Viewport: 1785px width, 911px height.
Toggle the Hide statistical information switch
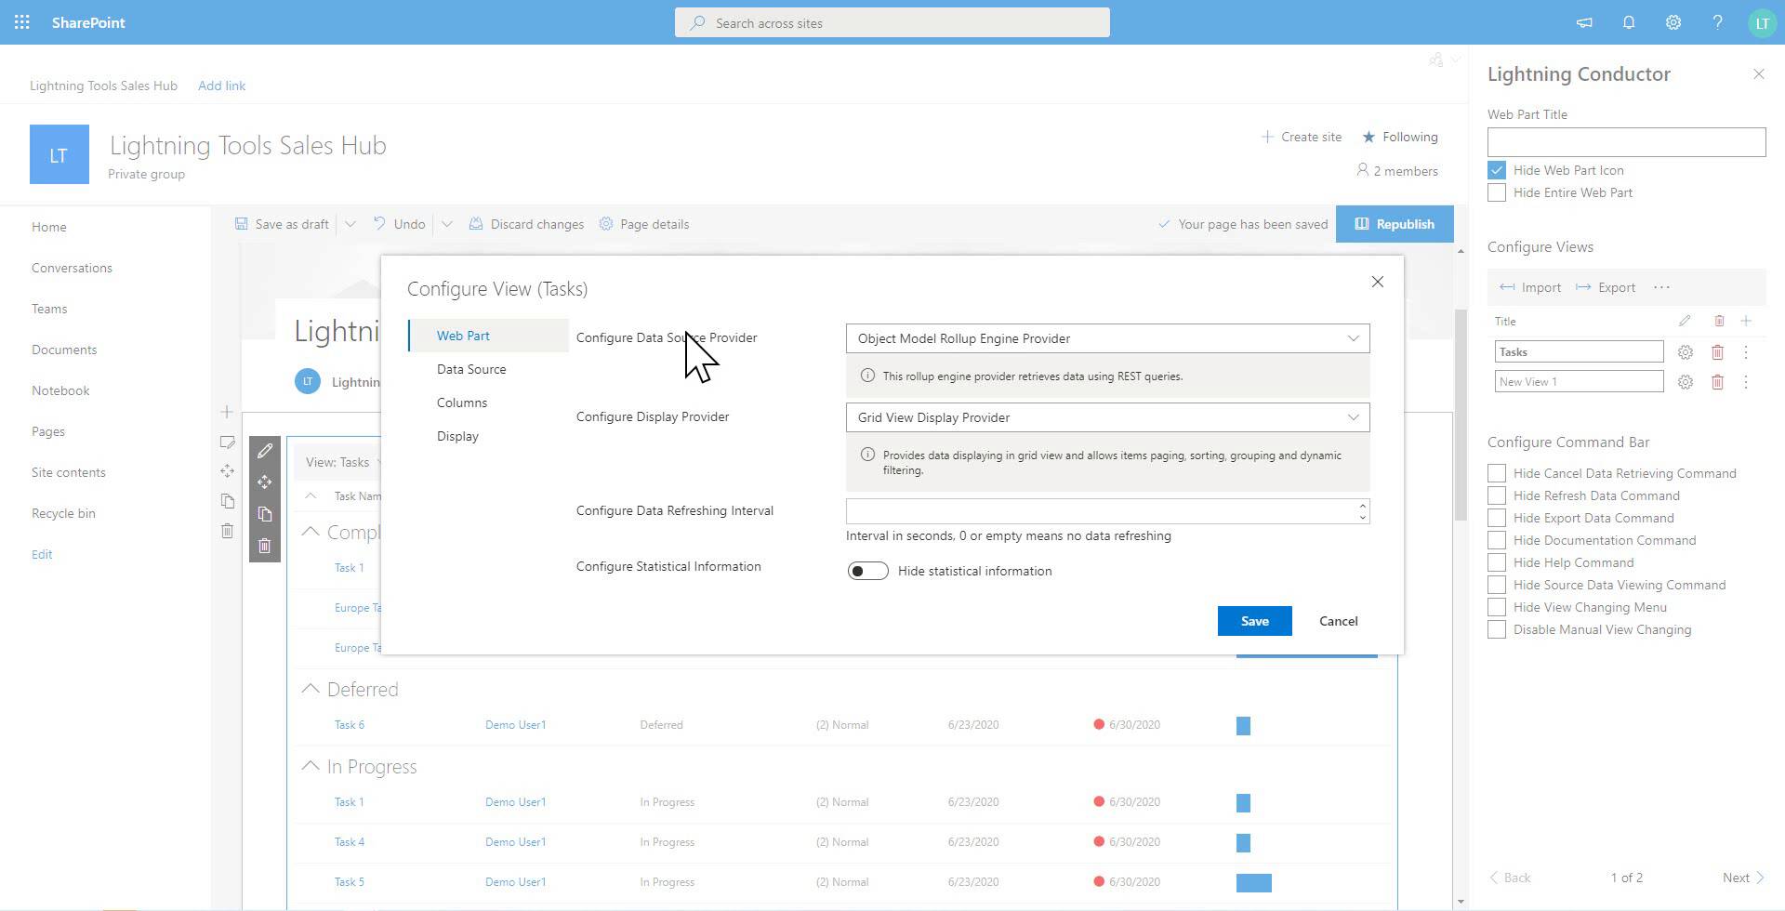867,571
